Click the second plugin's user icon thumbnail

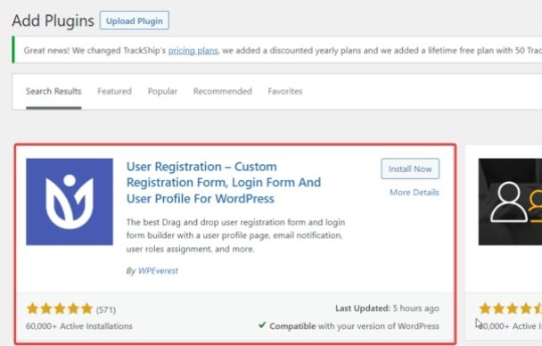click(x=510, y=202)
